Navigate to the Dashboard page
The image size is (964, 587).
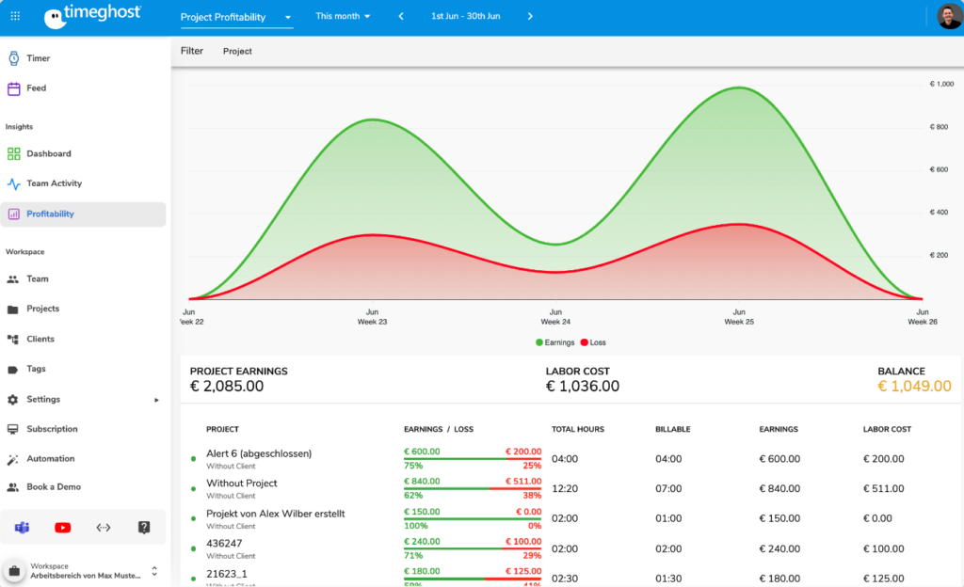tap(48, 153)
